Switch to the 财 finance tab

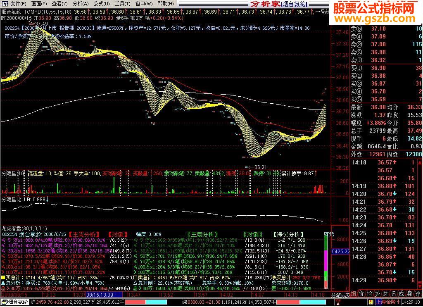[385, 294]
